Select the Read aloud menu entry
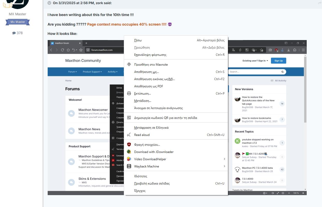 pyautogui.click(x=176, y=135)
